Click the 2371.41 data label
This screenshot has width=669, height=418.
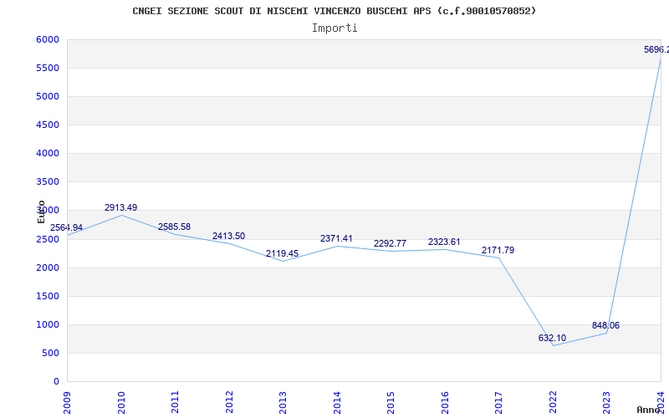click(x=336, y=239)
